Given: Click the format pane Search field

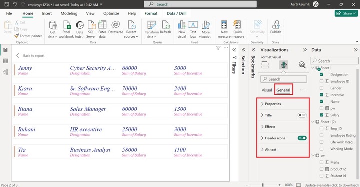Looking at the screenshot, I should [x=284, y=79].
